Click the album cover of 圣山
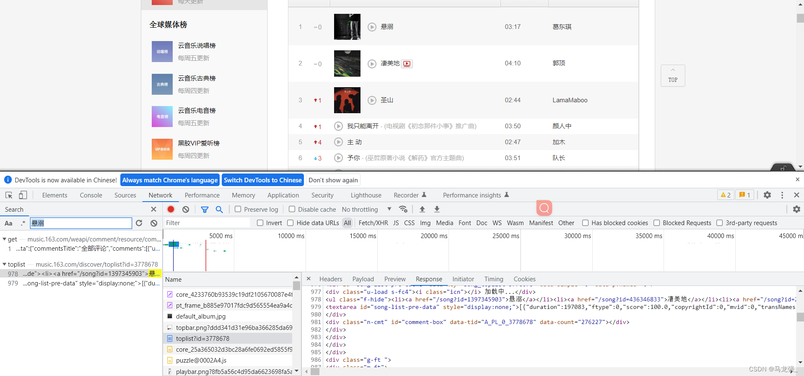 coord(347,100)
